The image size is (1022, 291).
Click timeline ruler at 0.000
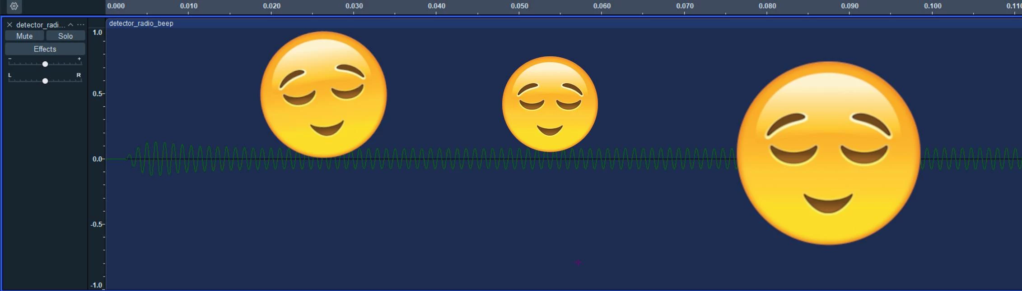pyautogui.click(x=116, y=6)
